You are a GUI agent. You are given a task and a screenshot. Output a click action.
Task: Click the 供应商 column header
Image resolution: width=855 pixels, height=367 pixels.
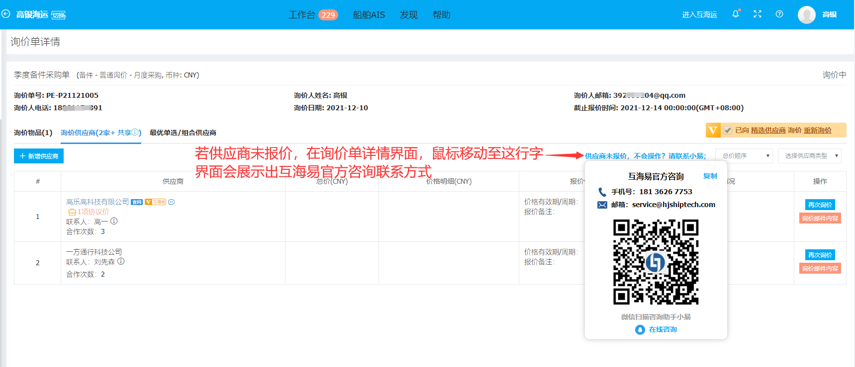pyautogui.click(x=173, y=181)
